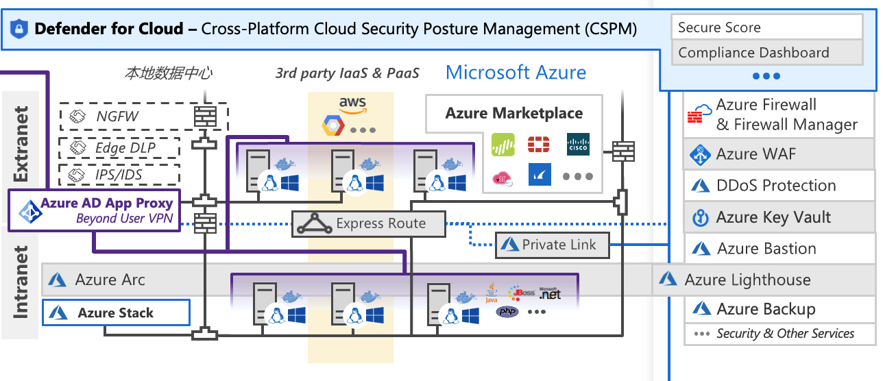Expand the ellipsis in Azure Marketplace
The image size is (883, 381).
click(577, 177)
